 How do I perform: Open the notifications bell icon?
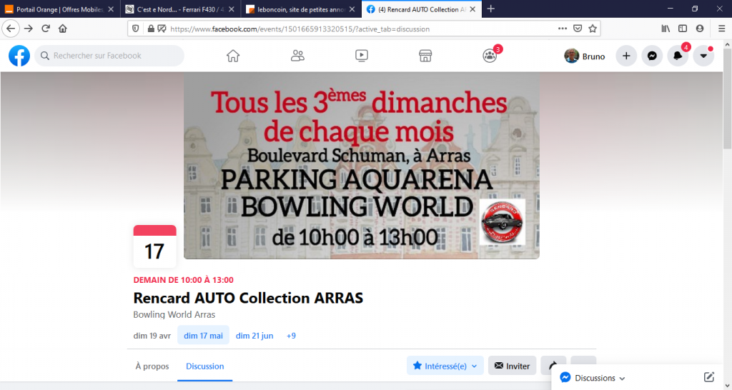[678, 56]
